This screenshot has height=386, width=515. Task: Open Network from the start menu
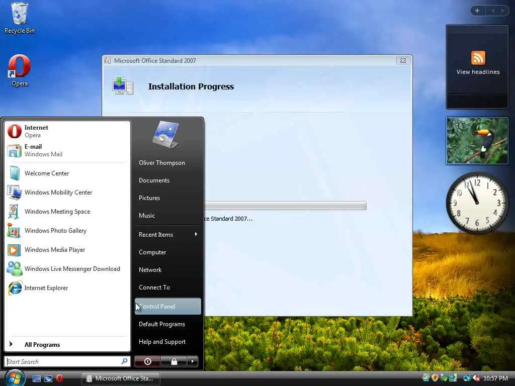[x=167, y=270]
